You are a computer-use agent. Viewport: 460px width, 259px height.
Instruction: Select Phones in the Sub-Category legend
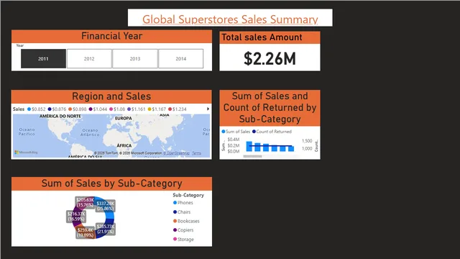click(183, 203)
